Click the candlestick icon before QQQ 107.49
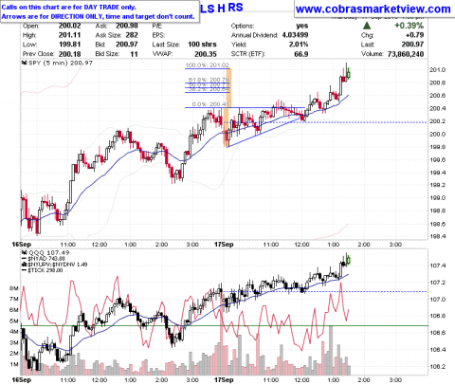455x385 pixels. tap(24, 252)
